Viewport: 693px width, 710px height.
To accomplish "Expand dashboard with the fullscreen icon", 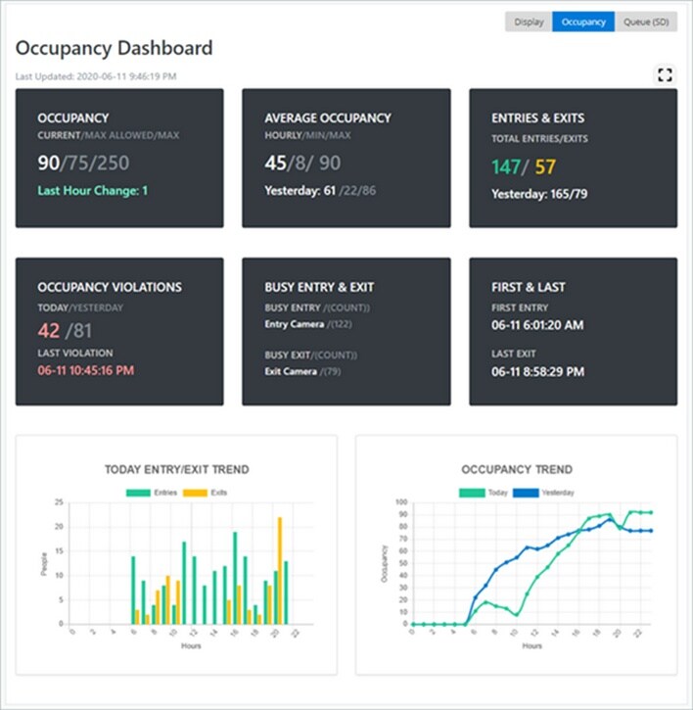I will 666,74.
